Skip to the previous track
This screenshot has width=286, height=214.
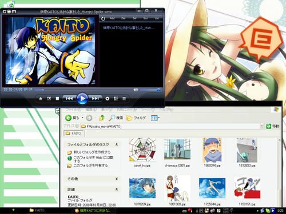click(69, 99)
